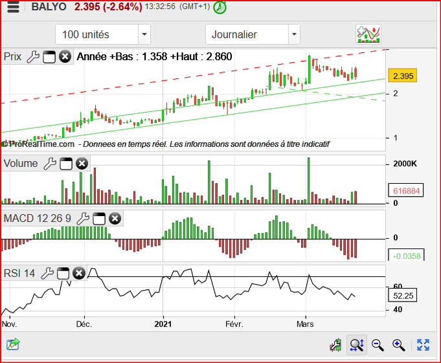Click the Févr. date axis label
441x363 pixels.
tap(234, 324)
